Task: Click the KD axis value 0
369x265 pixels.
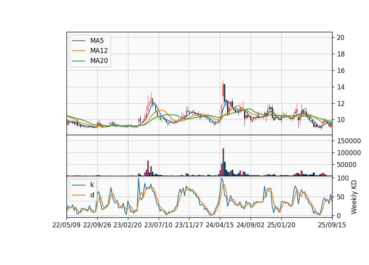Action: point(339,215)
